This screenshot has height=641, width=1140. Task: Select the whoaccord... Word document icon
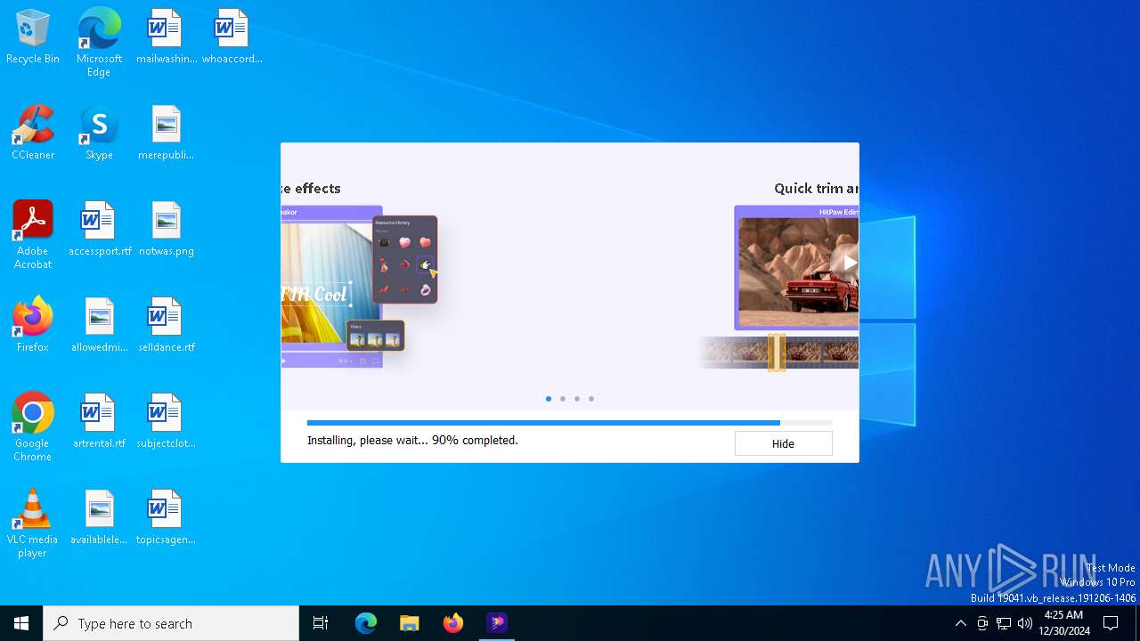point(232,37)
